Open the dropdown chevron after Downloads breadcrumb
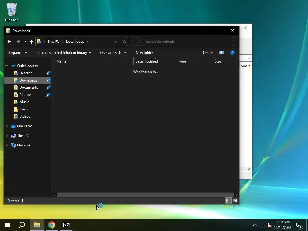Viewport: 308px width, 231px height. (x=87, y=42)
